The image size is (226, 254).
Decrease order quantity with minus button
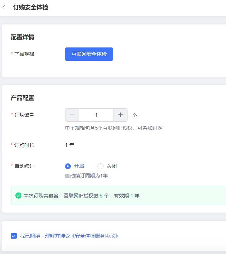pos(72,115)
